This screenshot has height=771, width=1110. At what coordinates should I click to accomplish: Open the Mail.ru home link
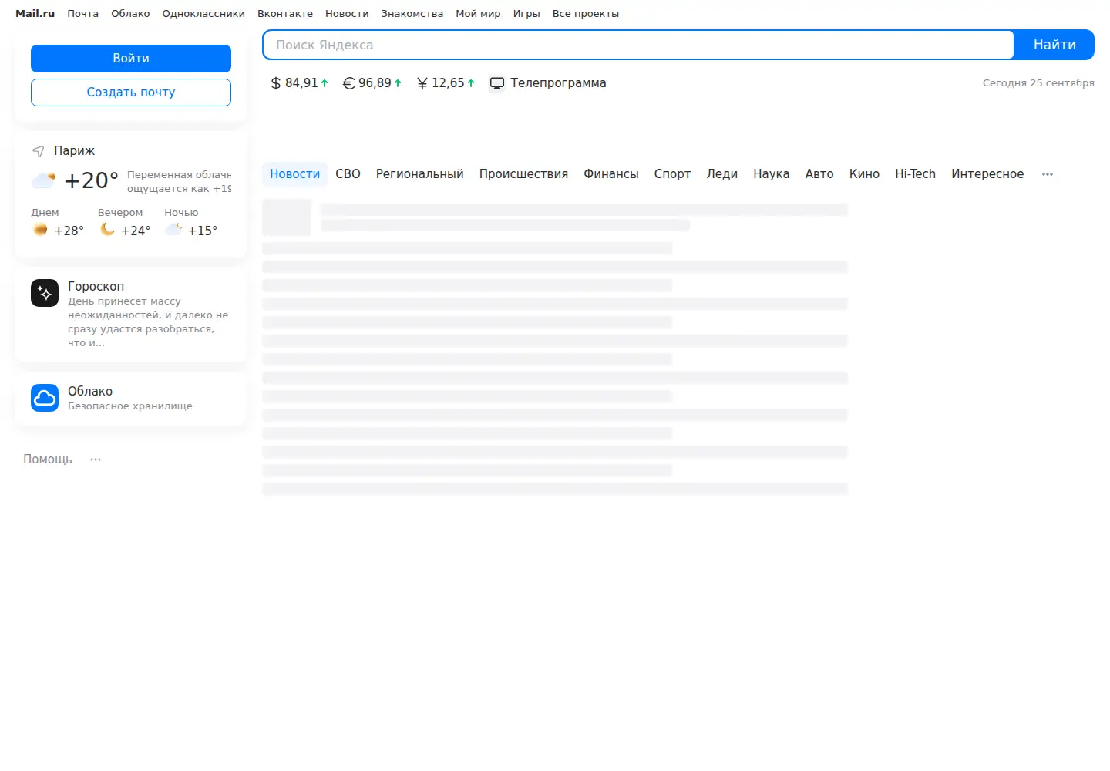[35, 14]
